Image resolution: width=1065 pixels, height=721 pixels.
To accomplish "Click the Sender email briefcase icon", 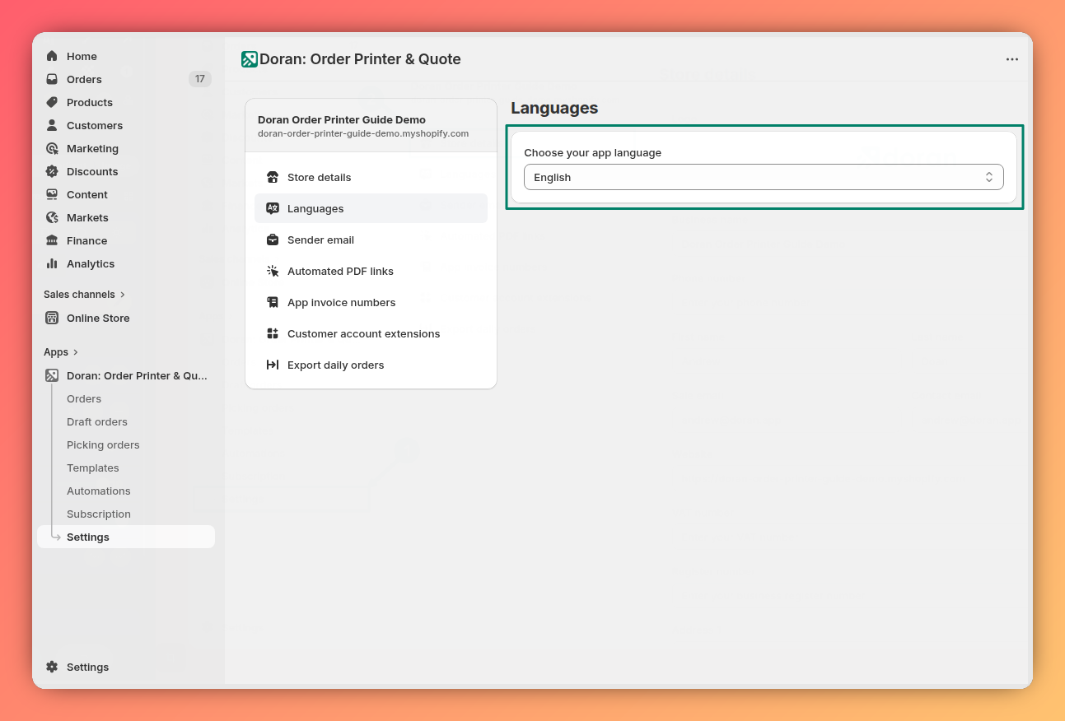I will tap(273, 240).
